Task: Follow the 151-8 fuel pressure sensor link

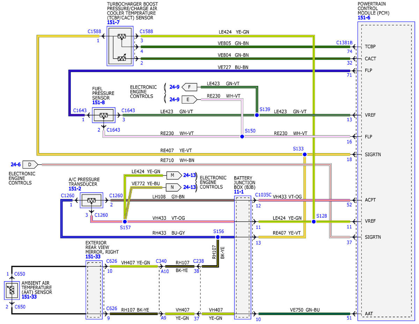Action: pyautogui.click(x=99, y=103)
